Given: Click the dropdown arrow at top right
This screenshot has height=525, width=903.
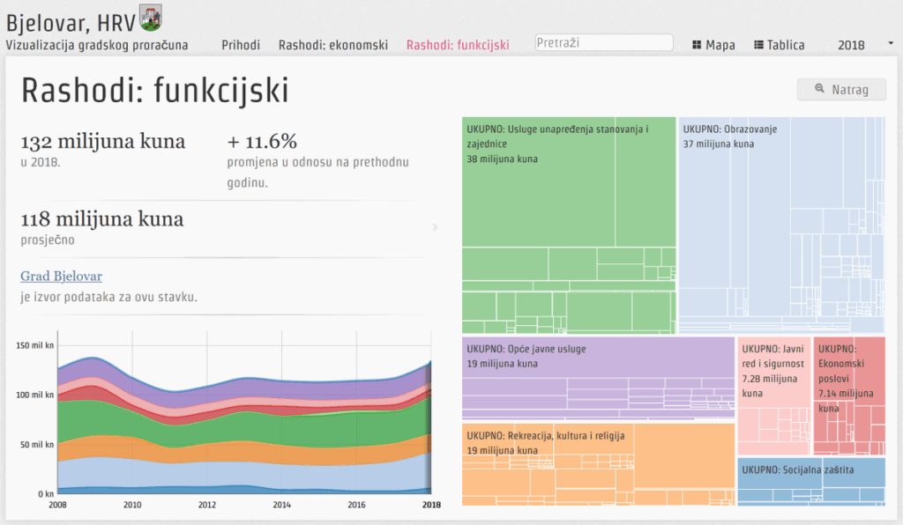Looking at the screenshot, I should pos(890,42).
